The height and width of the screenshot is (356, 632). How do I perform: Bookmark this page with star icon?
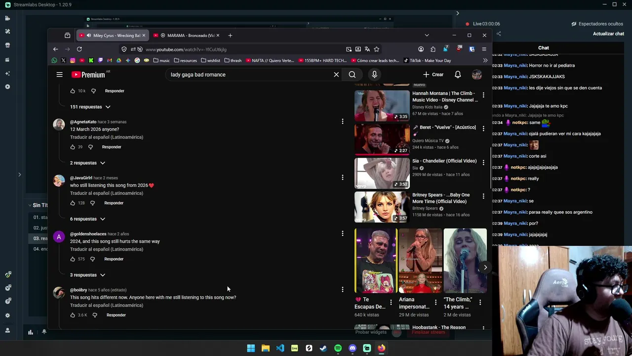tap(376, 49)
